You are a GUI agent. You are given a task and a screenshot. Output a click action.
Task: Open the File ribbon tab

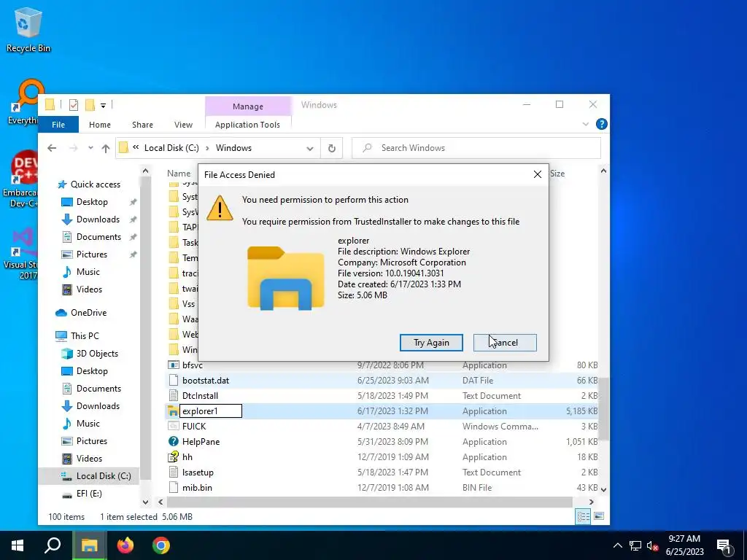[58, 124]
